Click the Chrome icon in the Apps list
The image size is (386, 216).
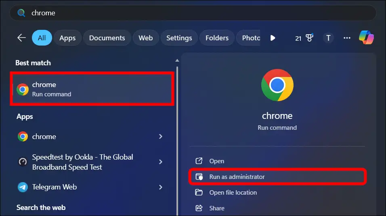click(x=23, y=136)
